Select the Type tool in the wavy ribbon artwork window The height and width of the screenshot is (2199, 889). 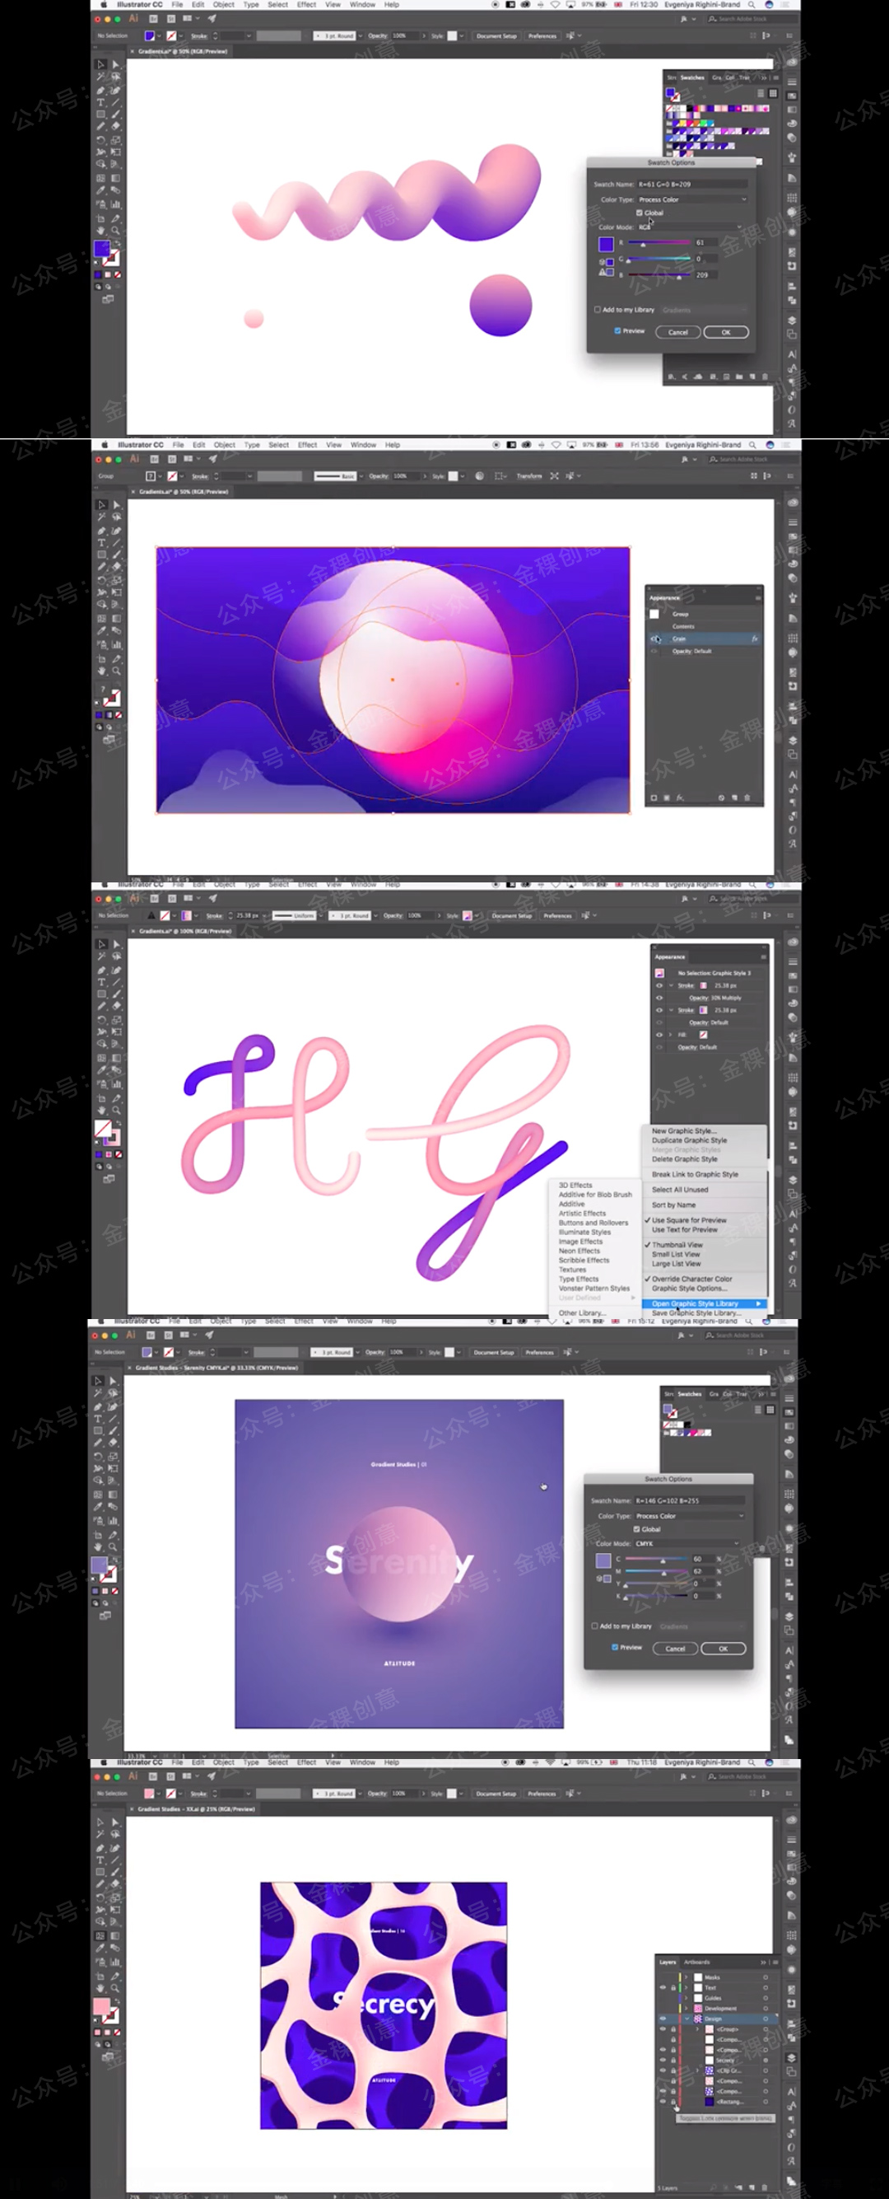click(100, 102)
